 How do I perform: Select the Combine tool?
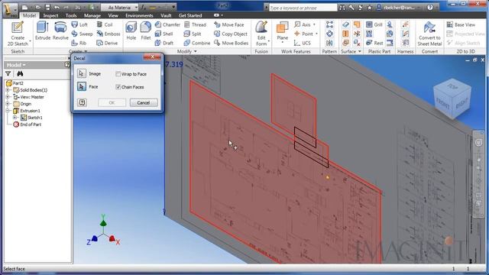coord(197,43)
